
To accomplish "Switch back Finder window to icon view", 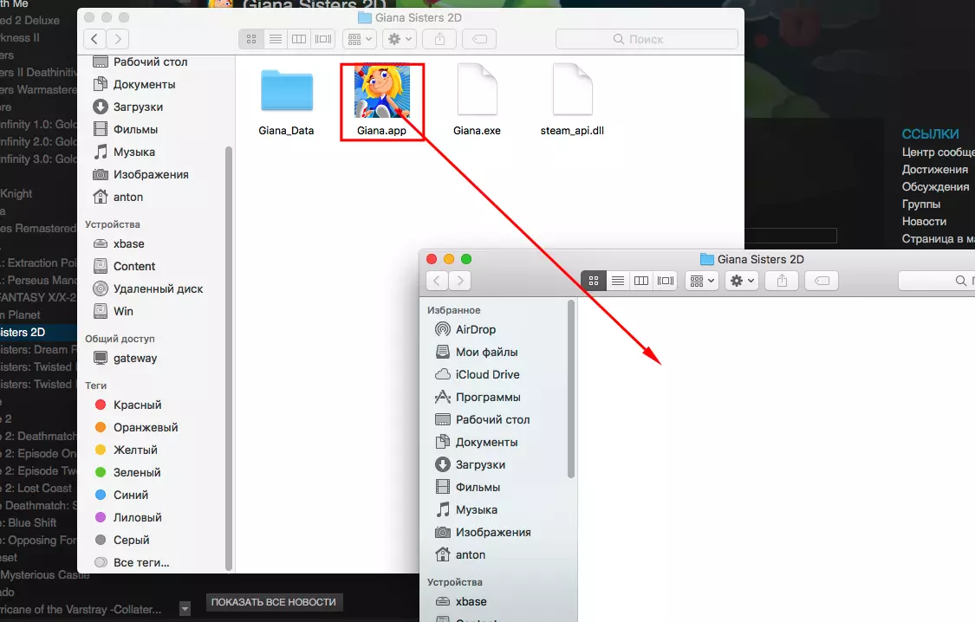I will (x=251, y=39).
